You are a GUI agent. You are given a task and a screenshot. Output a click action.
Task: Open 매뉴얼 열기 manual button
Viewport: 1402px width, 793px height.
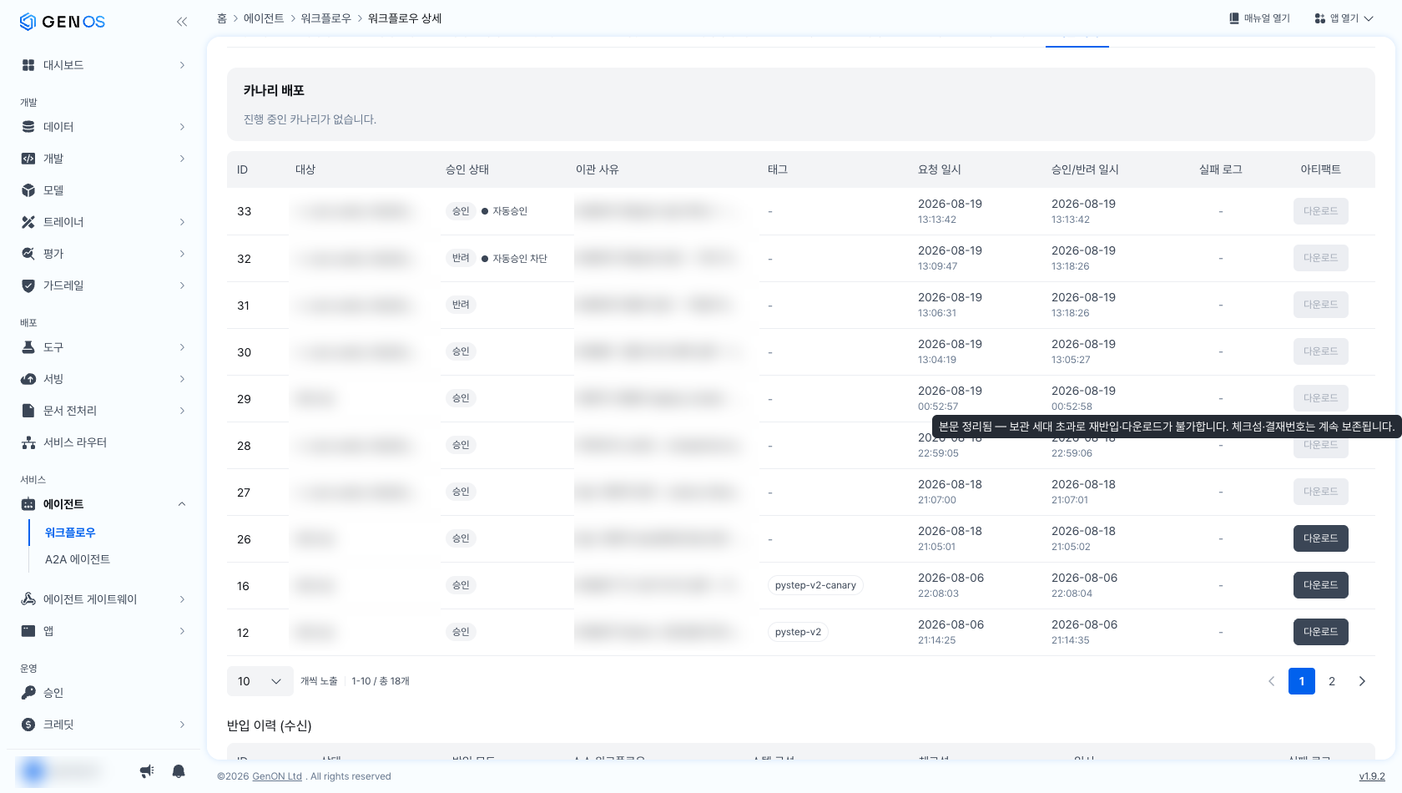coord(1259,18)
